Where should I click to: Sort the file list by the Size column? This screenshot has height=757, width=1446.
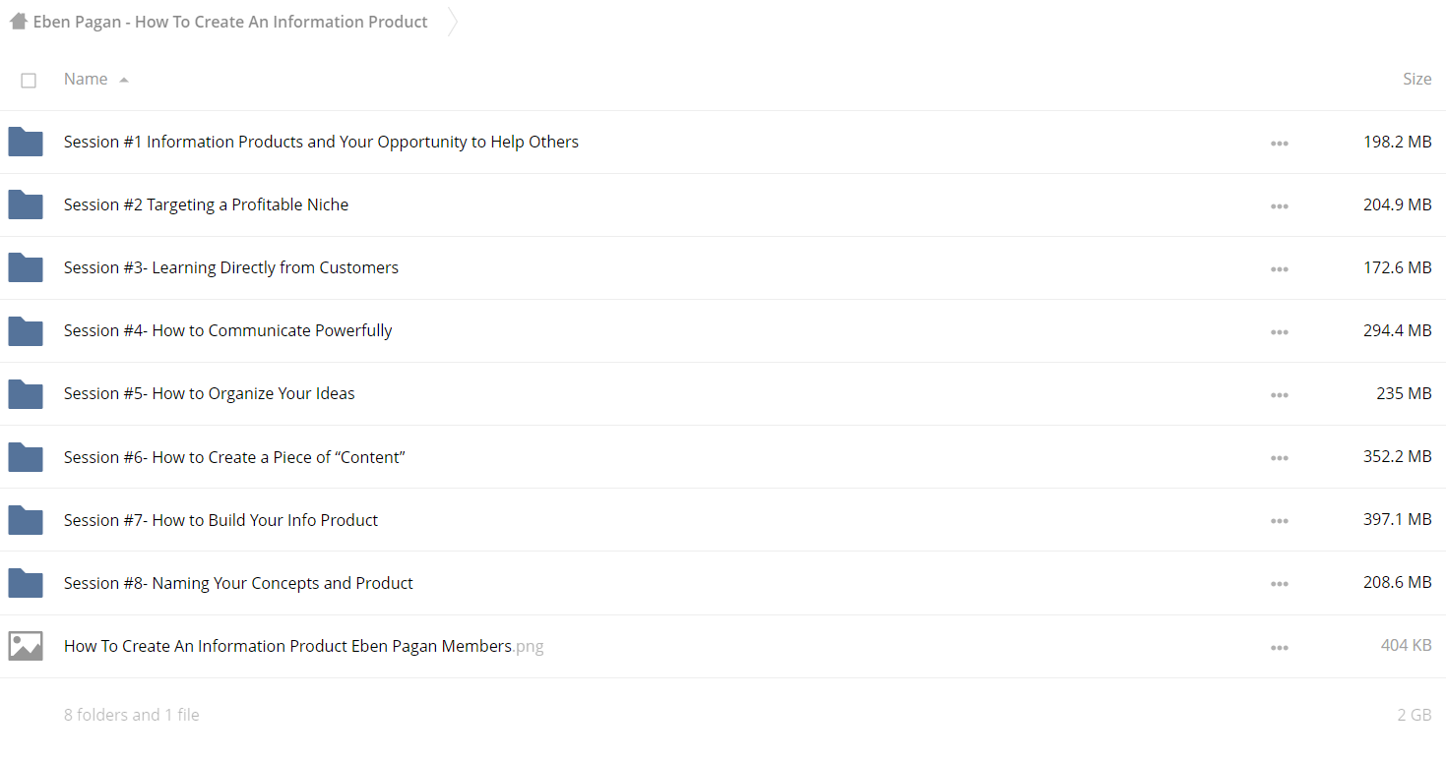point(1416,79)
